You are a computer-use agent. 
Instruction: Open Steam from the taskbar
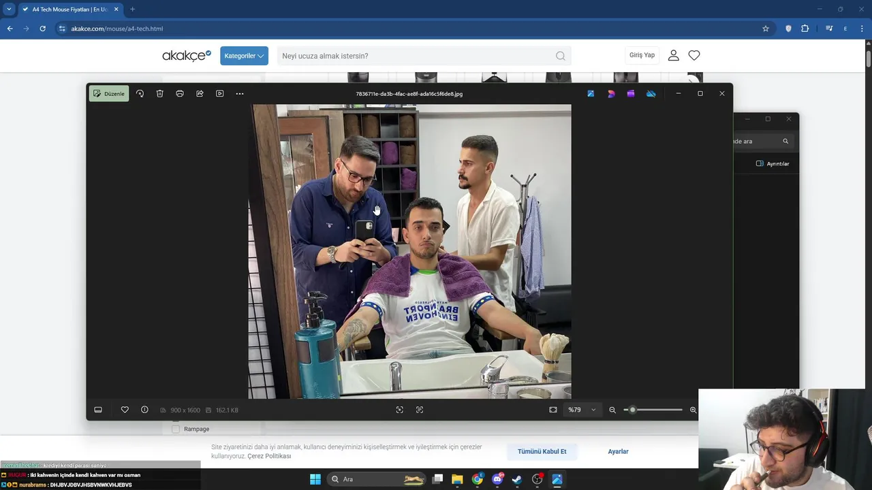pyautogui.click(x=517, y=479)
